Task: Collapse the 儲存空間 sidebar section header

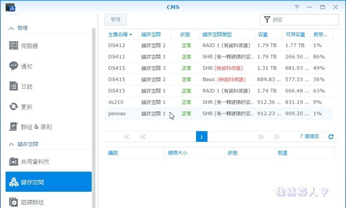Action: 12,144
